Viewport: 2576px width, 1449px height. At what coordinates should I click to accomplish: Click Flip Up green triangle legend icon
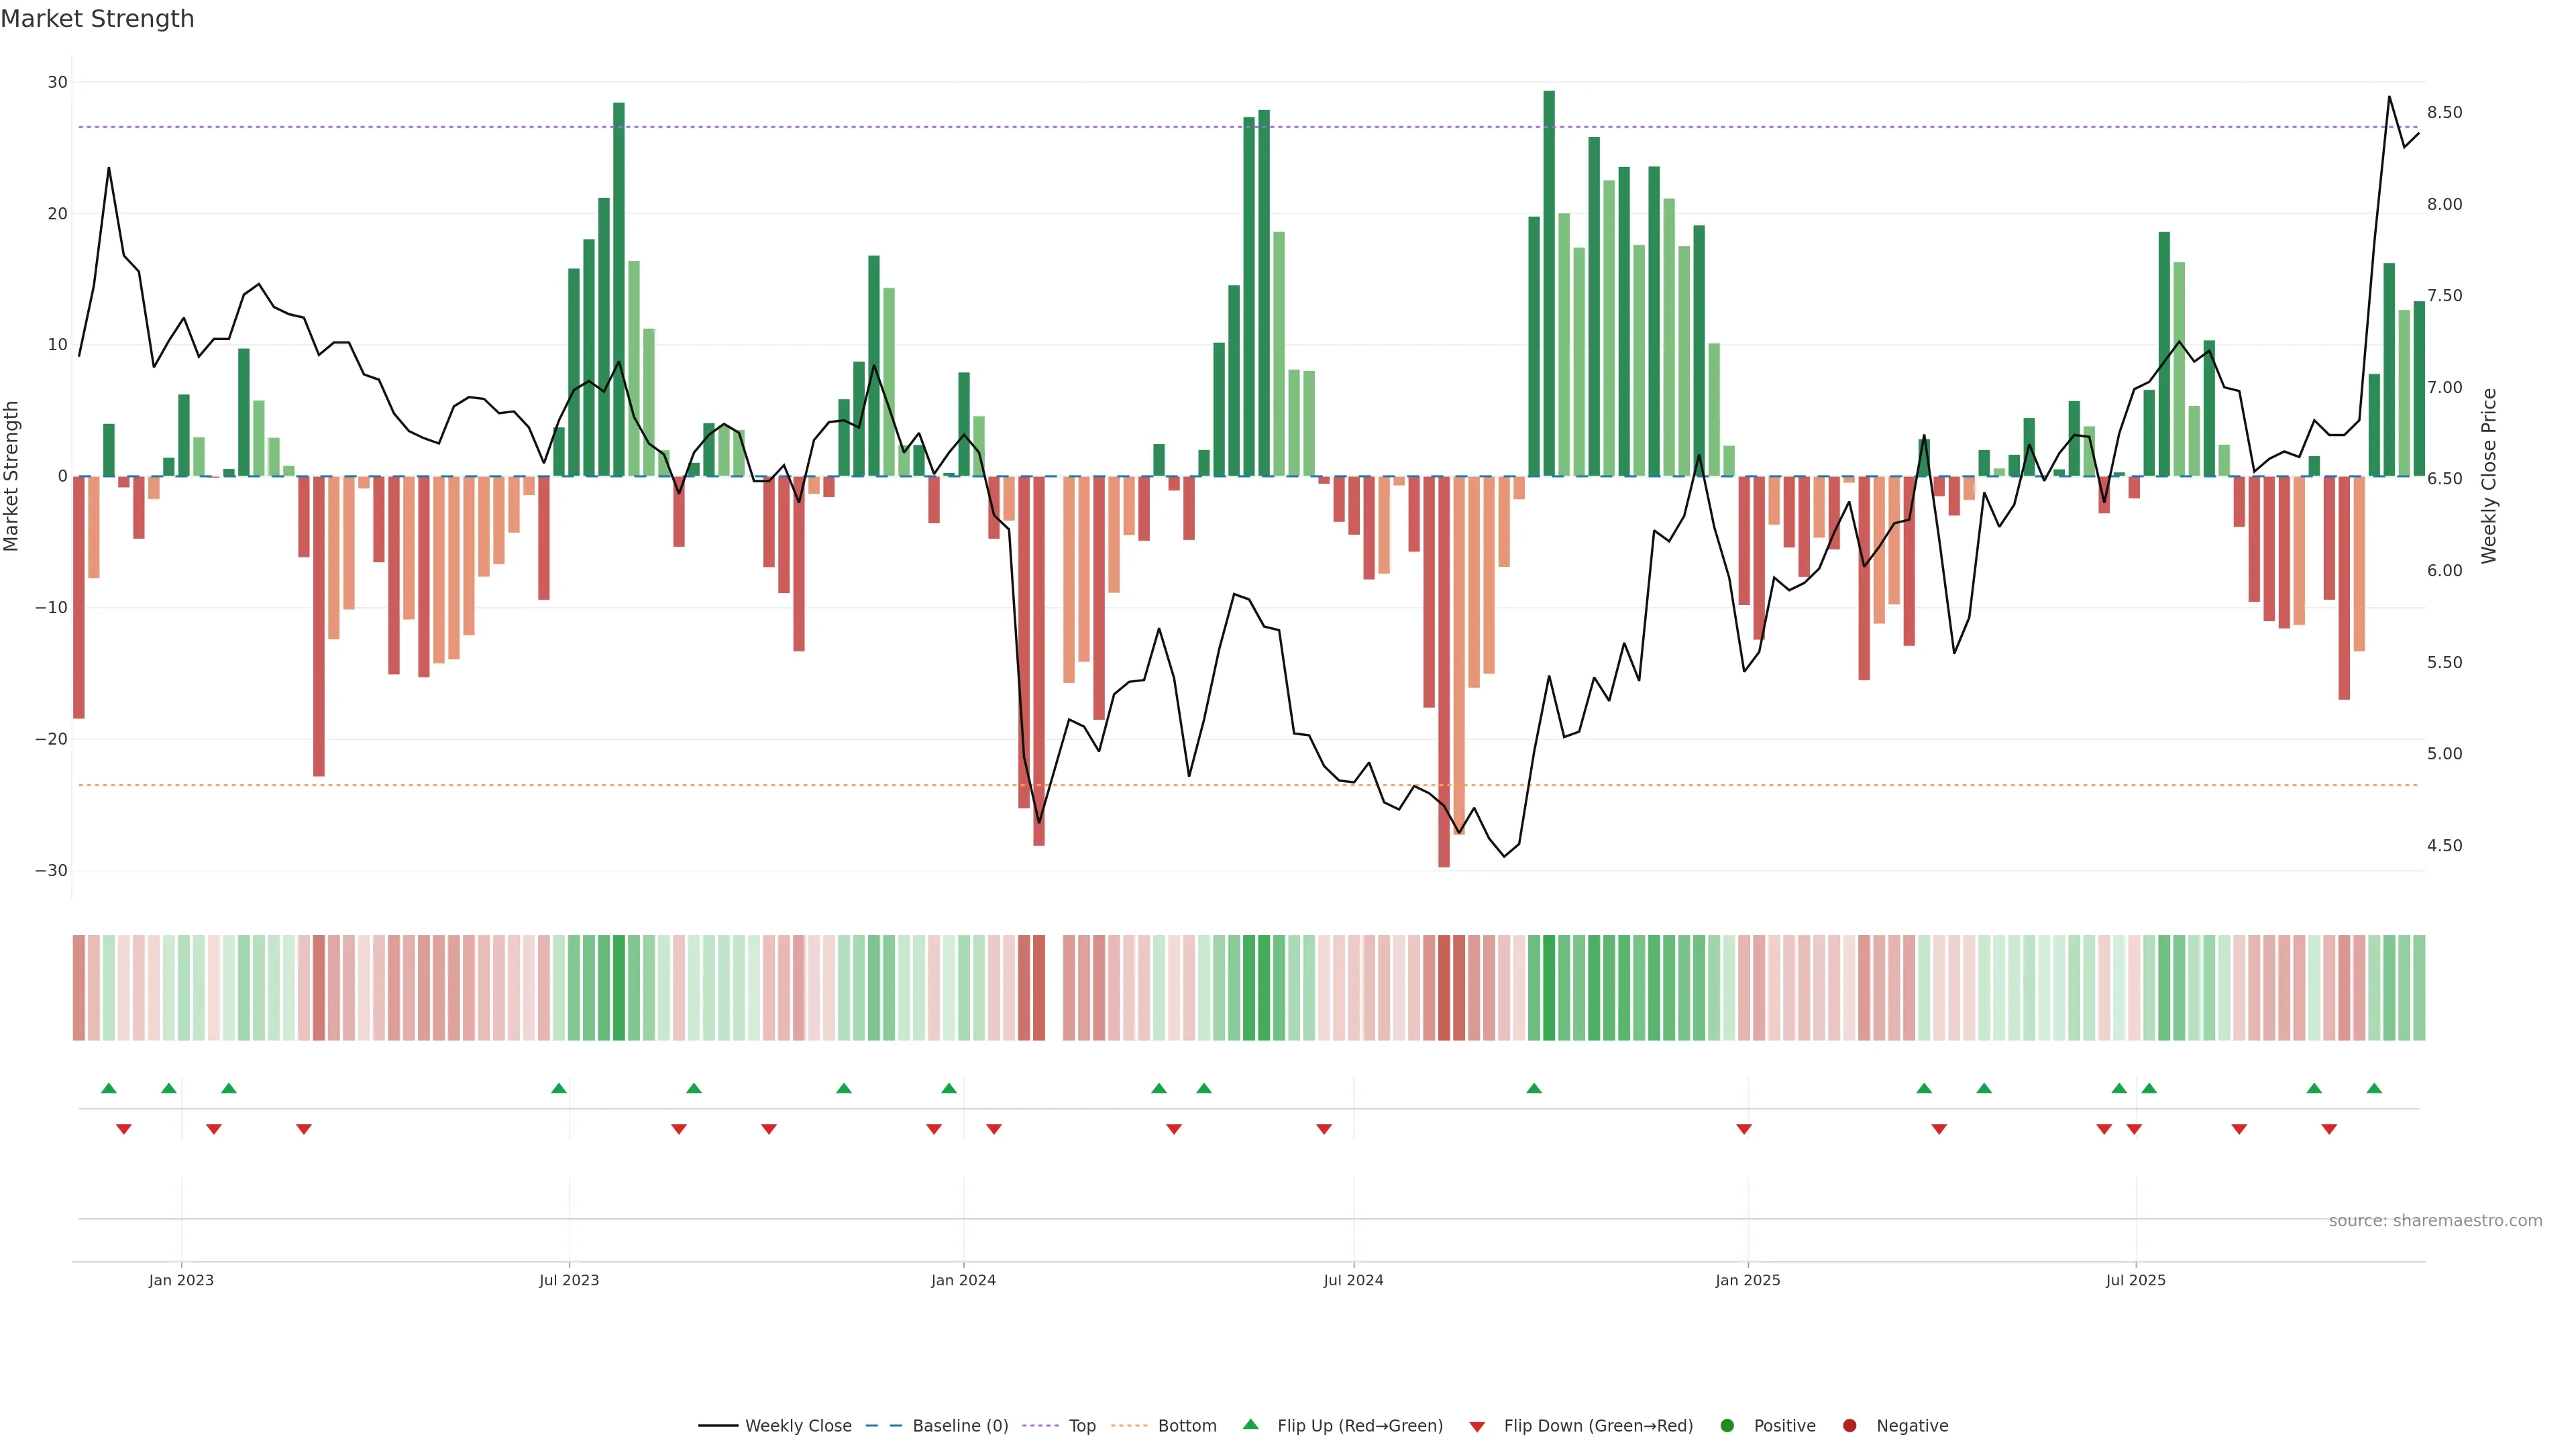click(x=1250, y=1424)
